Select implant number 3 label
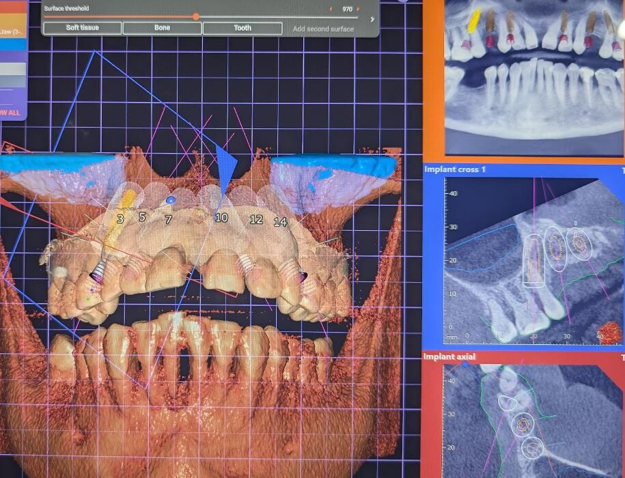The image size is (625, 478). [120, 219]
